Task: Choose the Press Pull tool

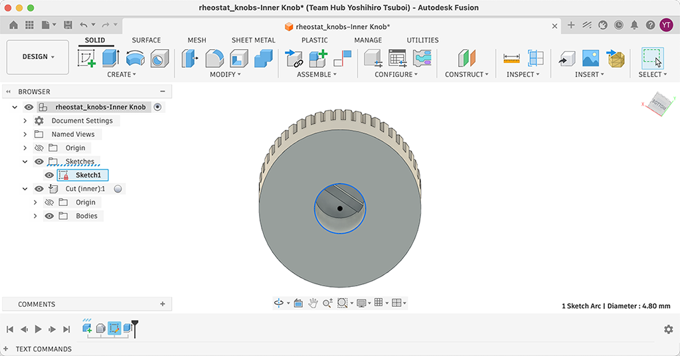Action: point(189,58)
